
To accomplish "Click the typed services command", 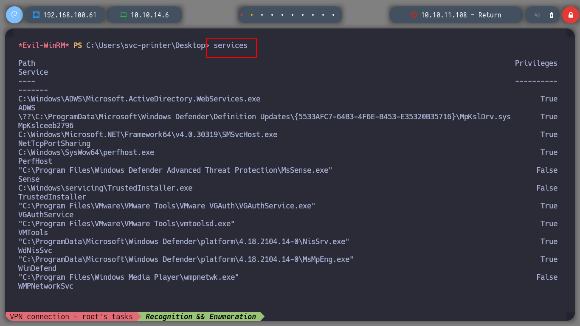I will 231,45.
